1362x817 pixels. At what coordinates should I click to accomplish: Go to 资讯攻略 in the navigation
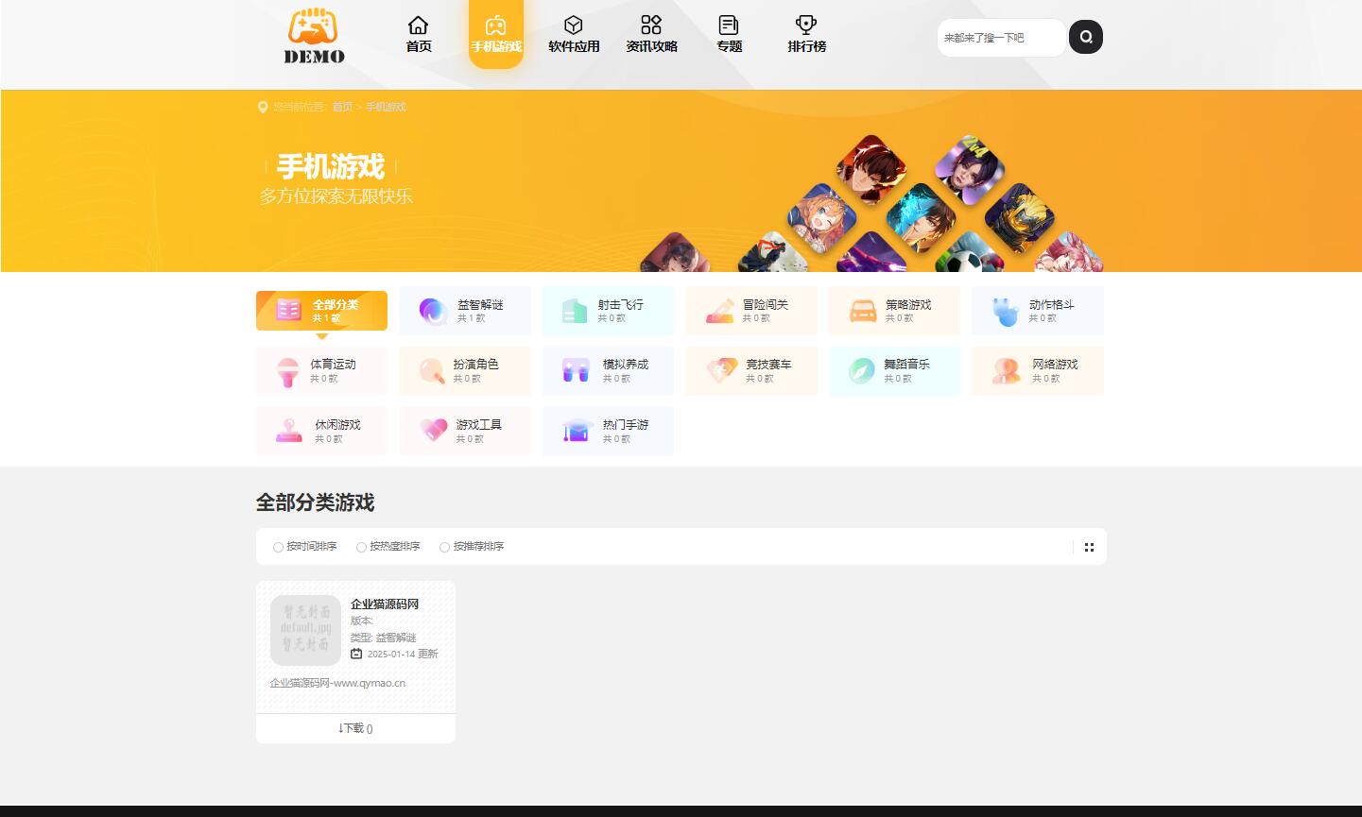pyautogui.click(x=651, y=35)
